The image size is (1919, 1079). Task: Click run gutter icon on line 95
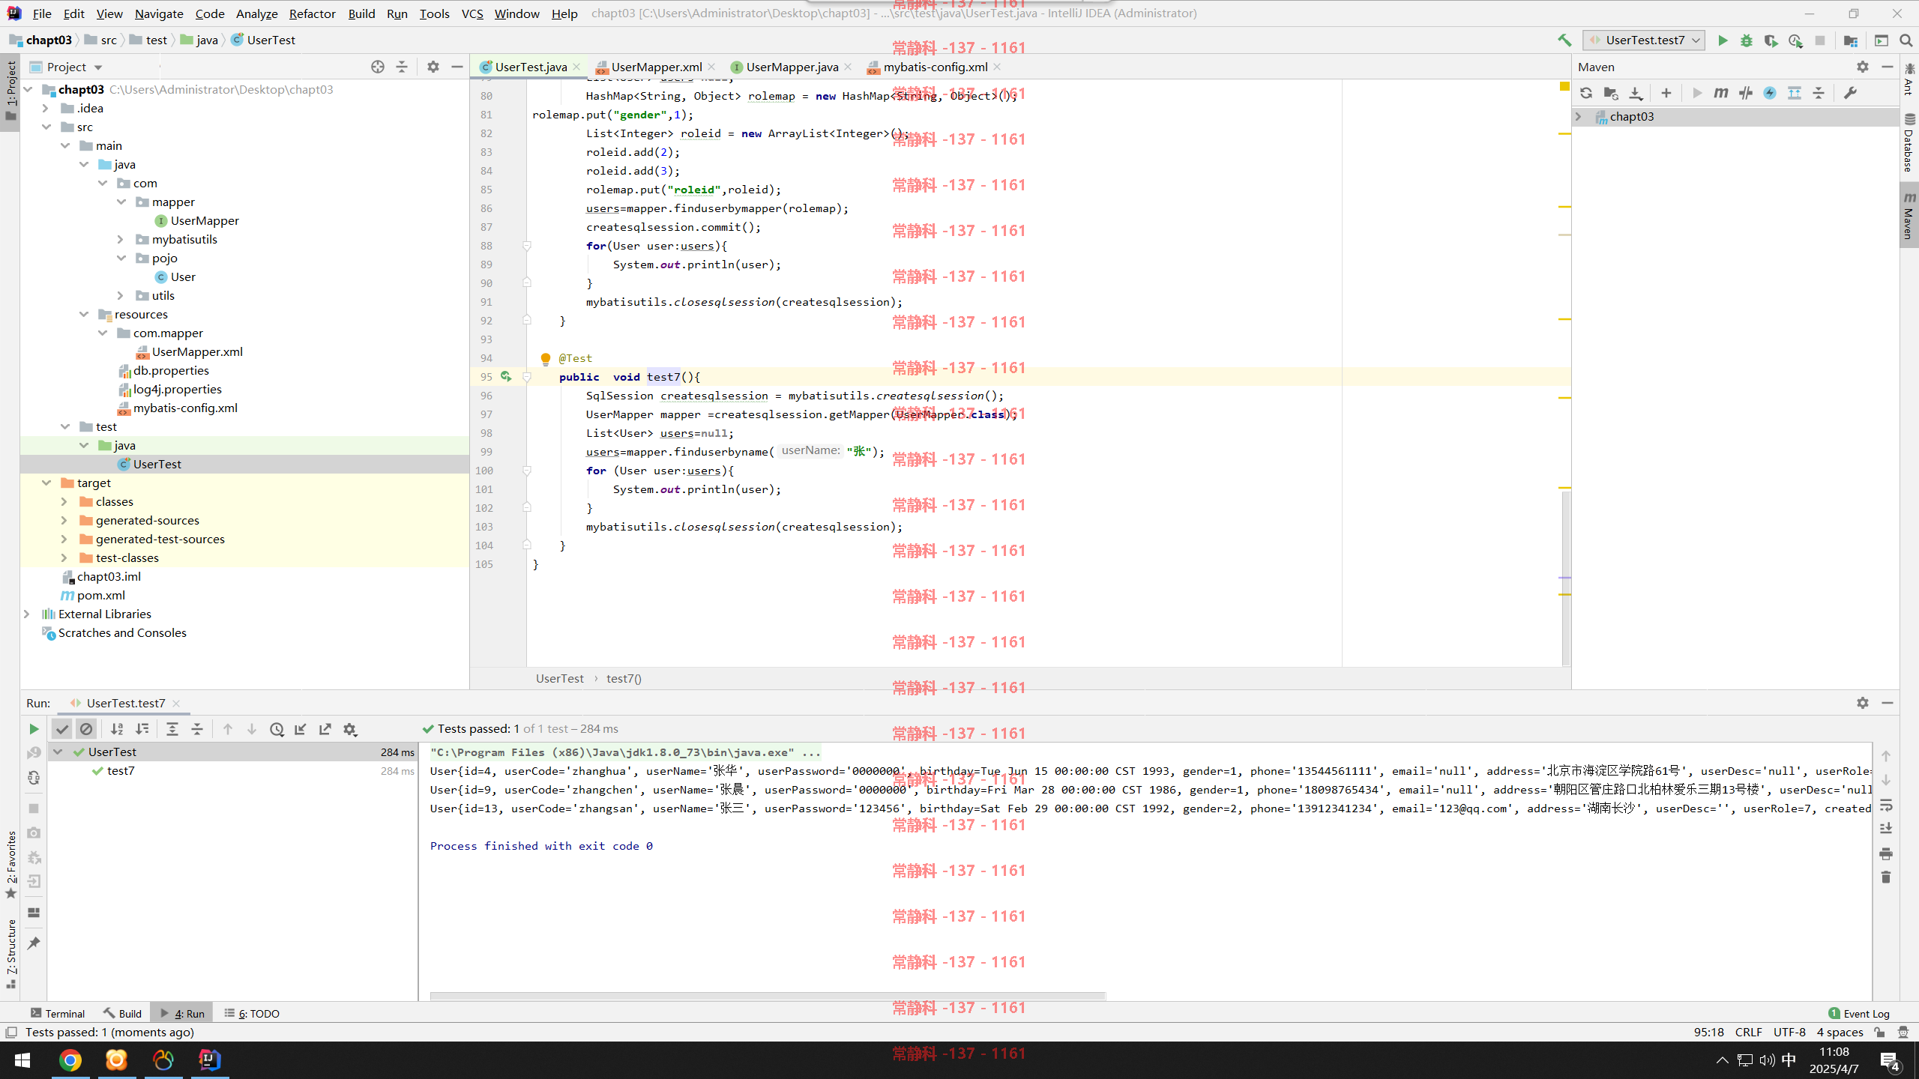(x=506, y=376)
